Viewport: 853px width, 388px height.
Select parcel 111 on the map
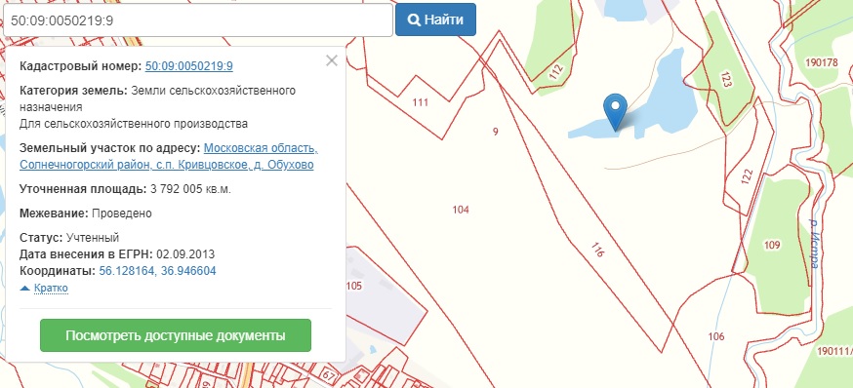click(x=420, y=102)
